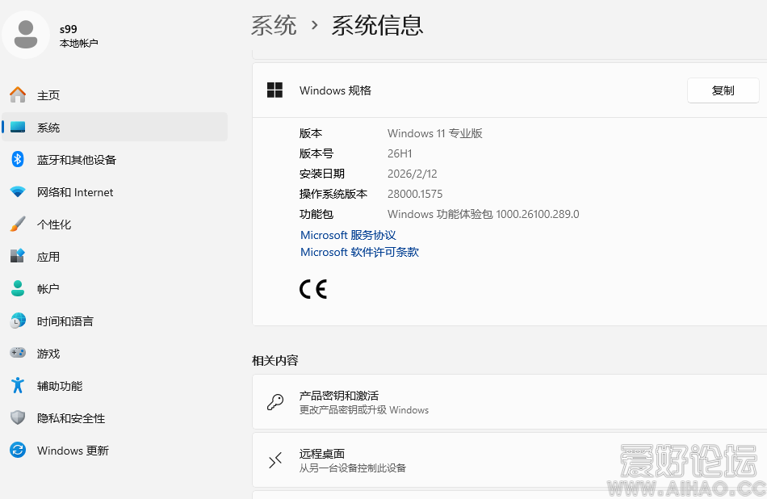Select 蓝牙和其他设备 in the sidebar
Image resolution: width=767 pixels, height=499 pixels.
[115, 160]
